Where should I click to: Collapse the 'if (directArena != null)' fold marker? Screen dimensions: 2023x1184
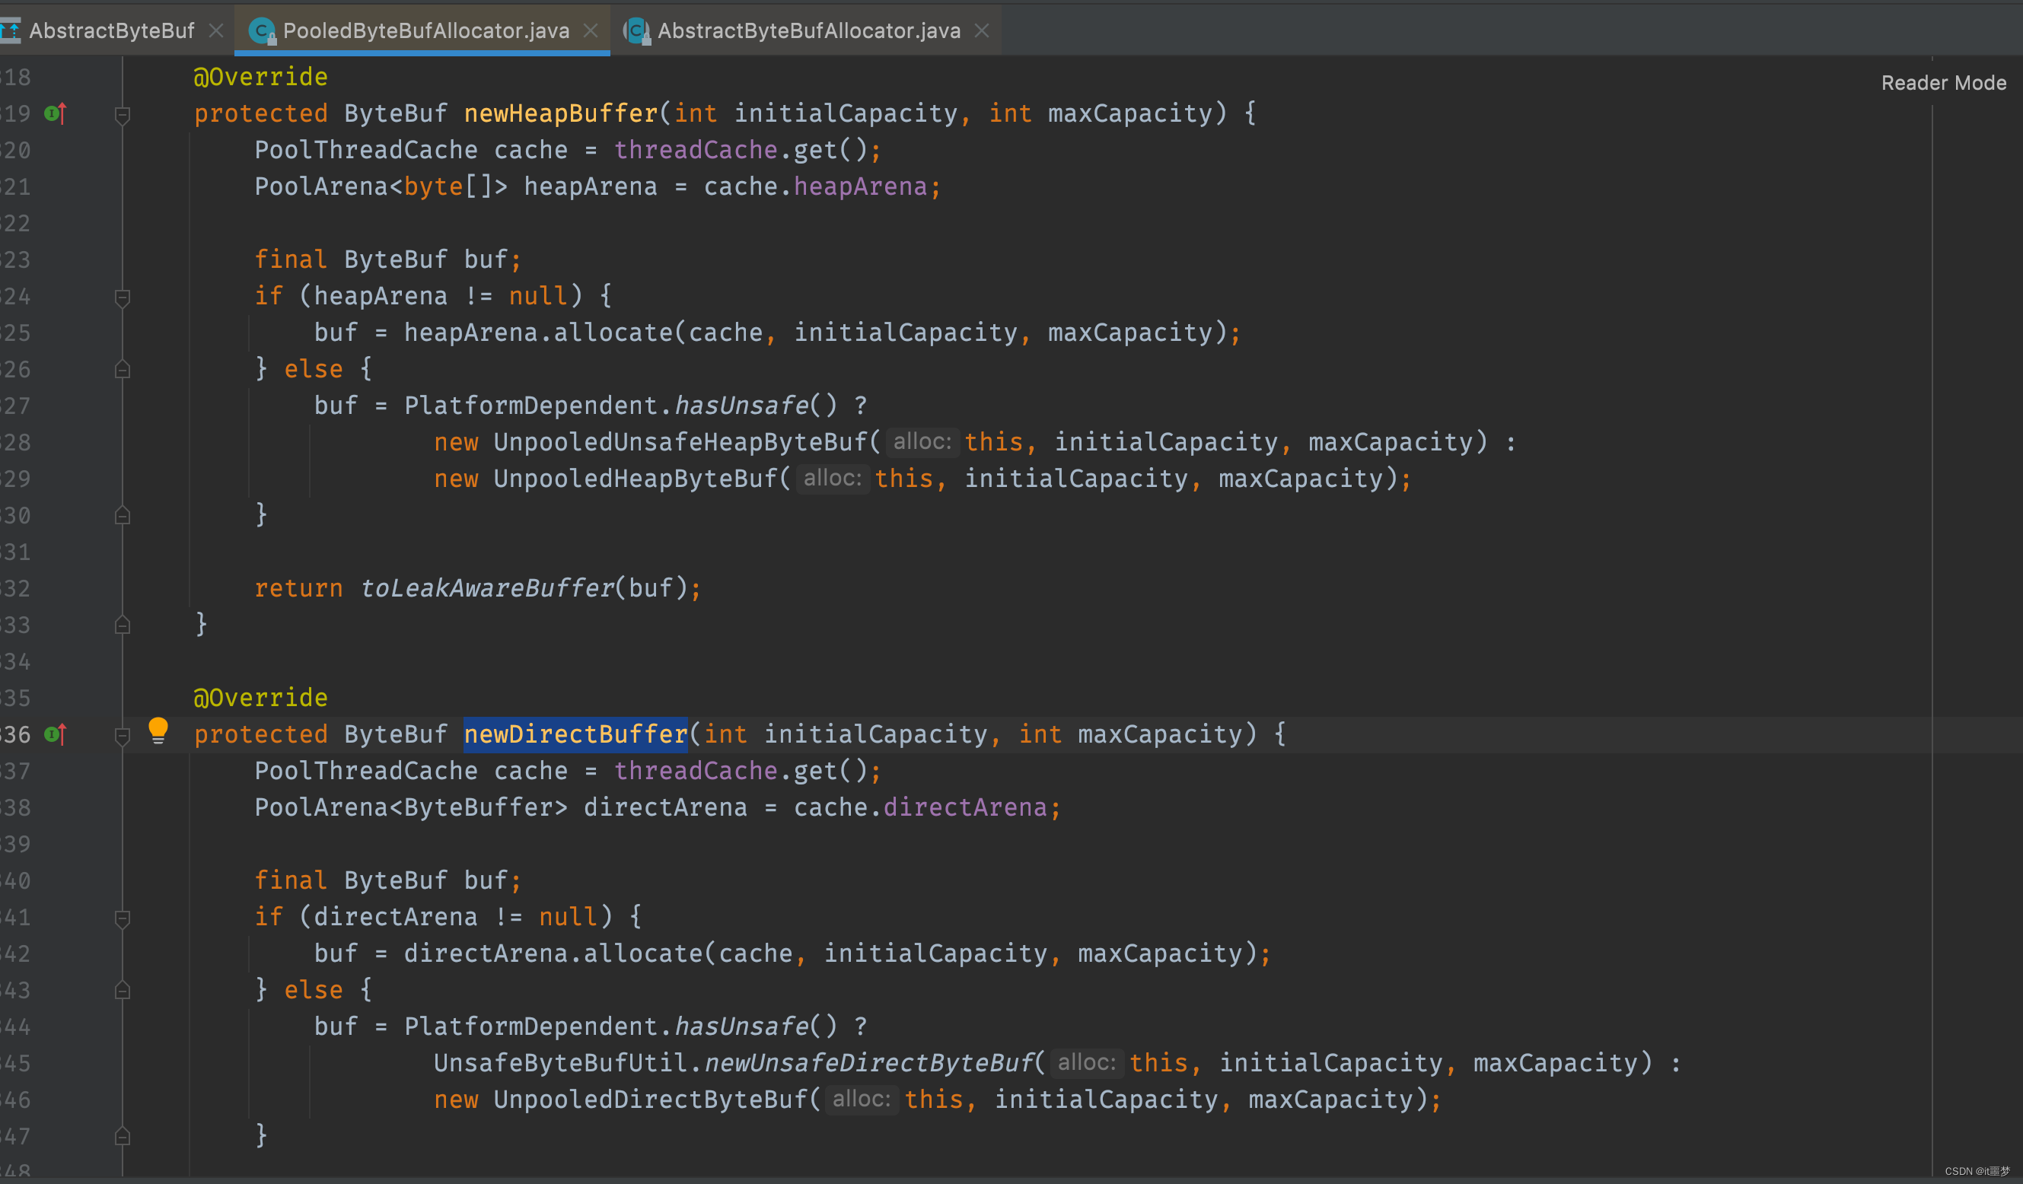click(122, 918)
